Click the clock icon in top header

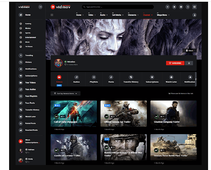click(x=181, y=7)
